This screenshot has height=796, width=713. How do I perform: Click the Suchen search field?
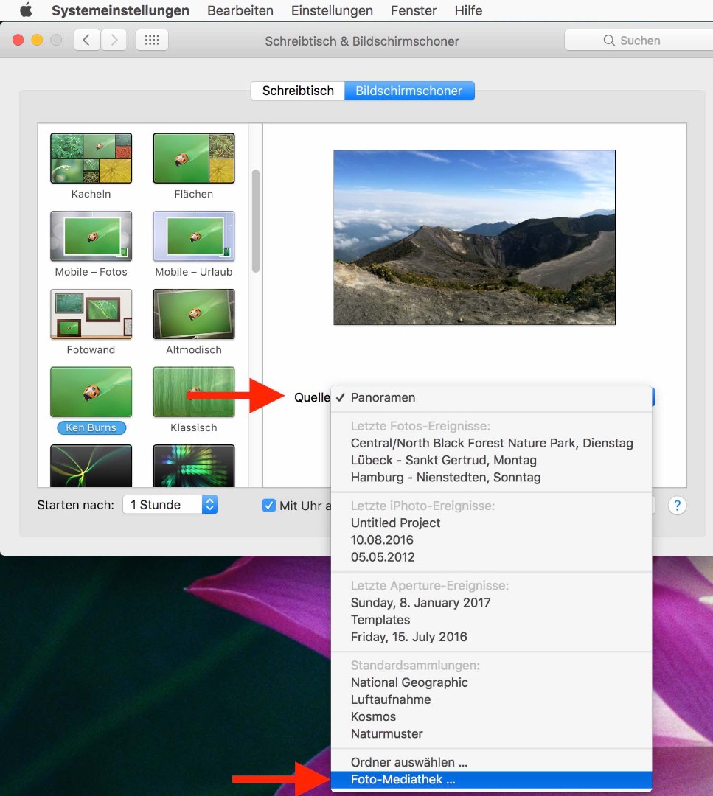coord(639,40)
